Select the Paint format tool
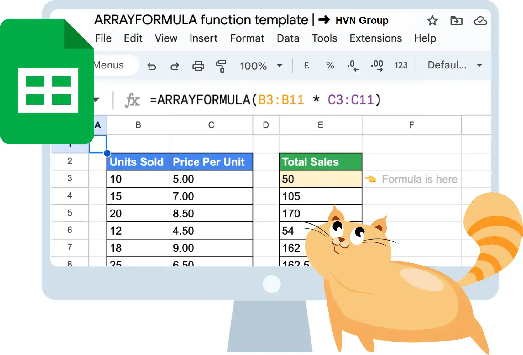The image size is (523, 355). [x=221, y=66]
